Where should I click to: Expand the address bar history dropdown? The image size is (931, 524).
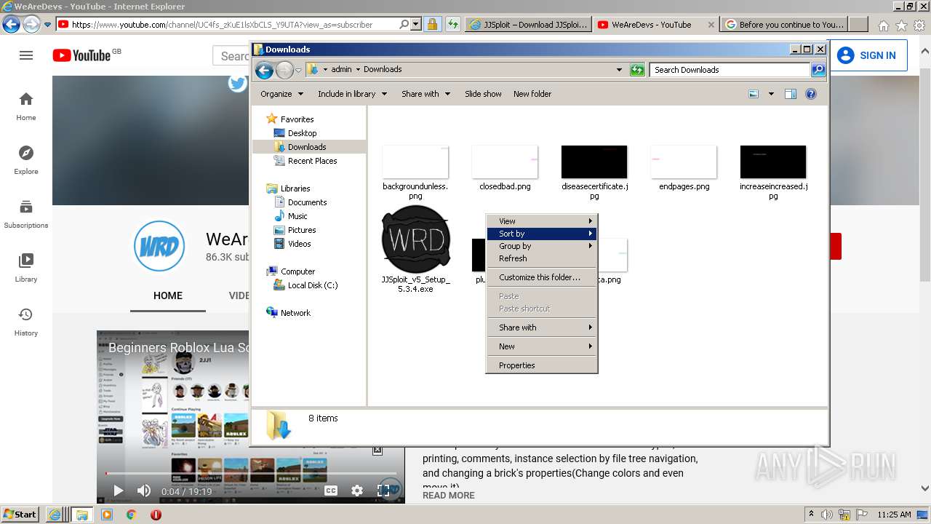[619, 70]
